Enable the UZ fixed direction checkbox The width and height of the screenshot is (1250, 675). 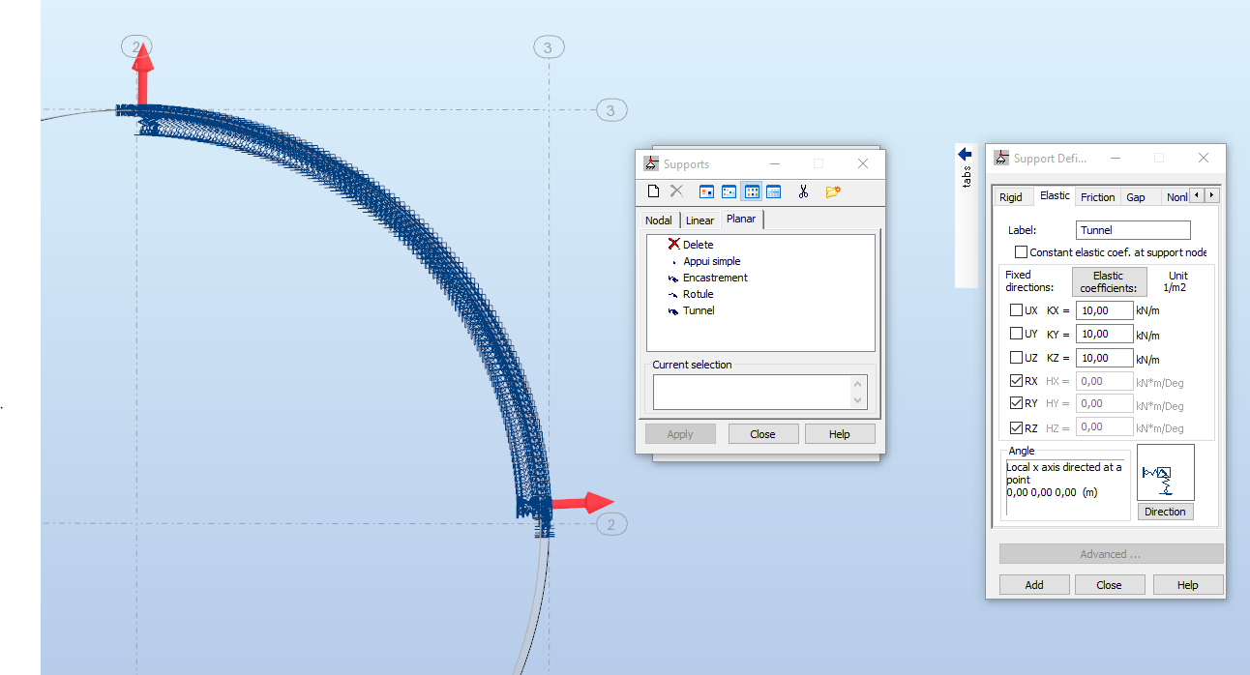(x=1016, y=358)
